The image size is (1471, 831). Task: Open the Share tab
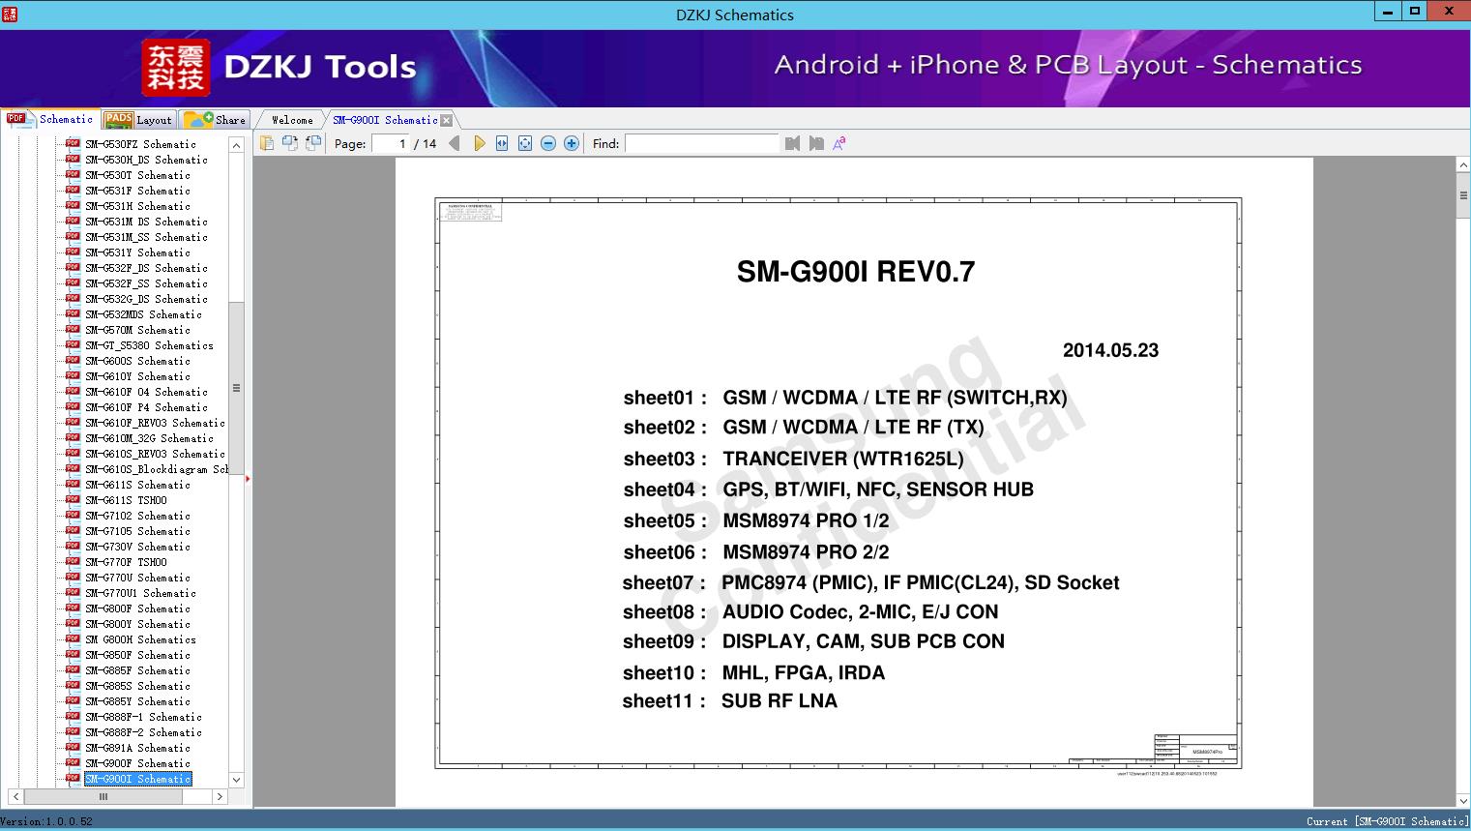[x=216, y=120]
